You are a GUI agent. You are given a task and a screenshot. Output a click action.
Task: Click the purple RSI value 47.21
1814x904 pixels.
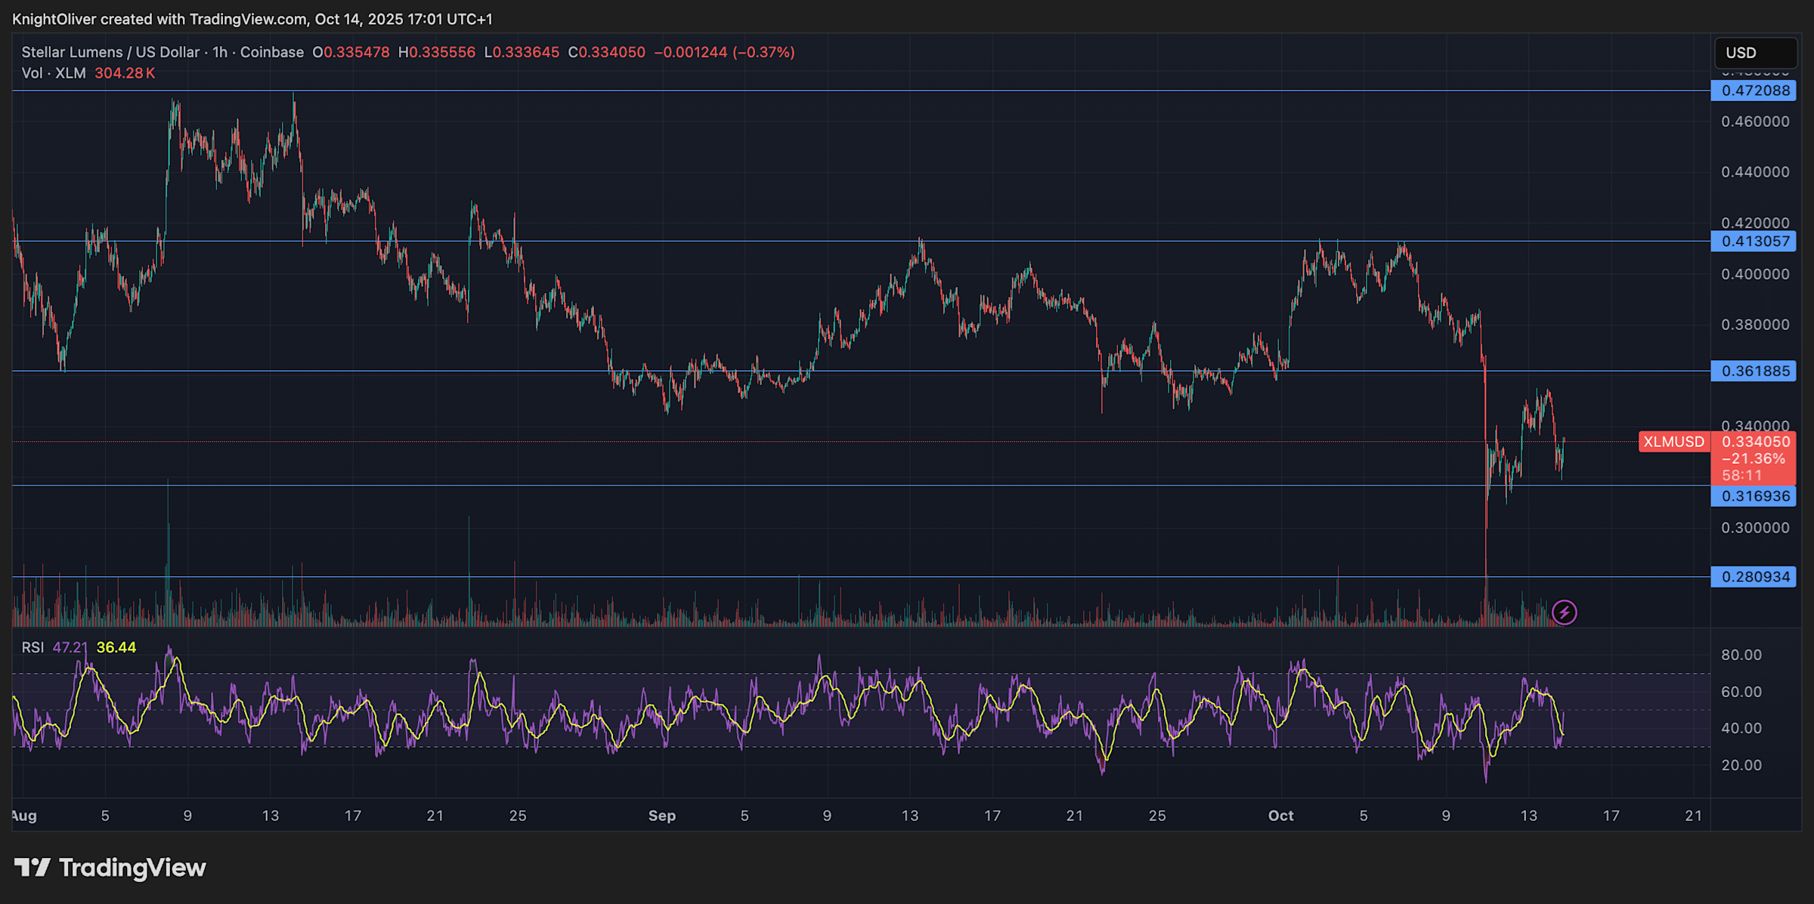pos(70,647)
